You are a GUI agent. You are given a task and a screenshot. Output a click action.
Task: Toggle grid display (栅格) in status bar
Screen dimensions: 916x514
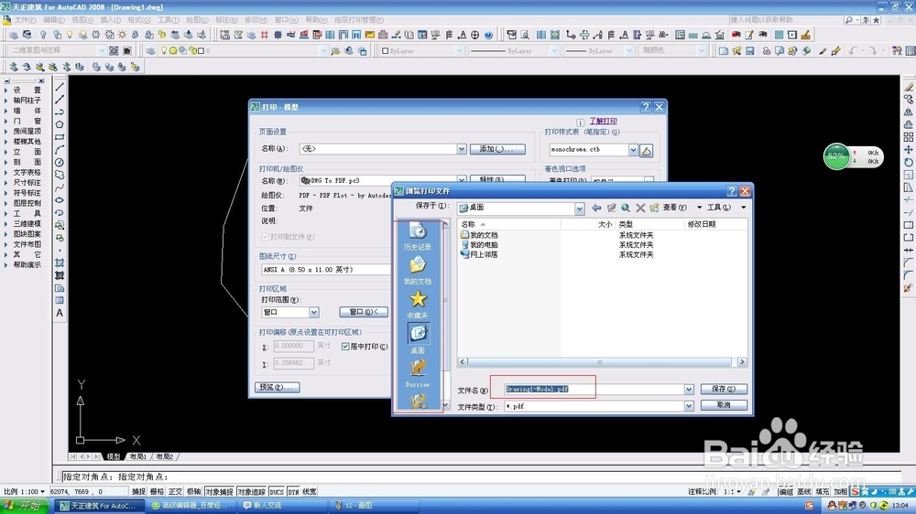pos(158,492)
